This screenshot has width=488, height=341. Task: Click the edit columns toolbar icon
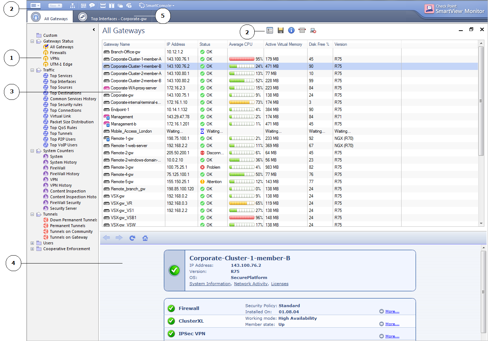tap(302, 31)
